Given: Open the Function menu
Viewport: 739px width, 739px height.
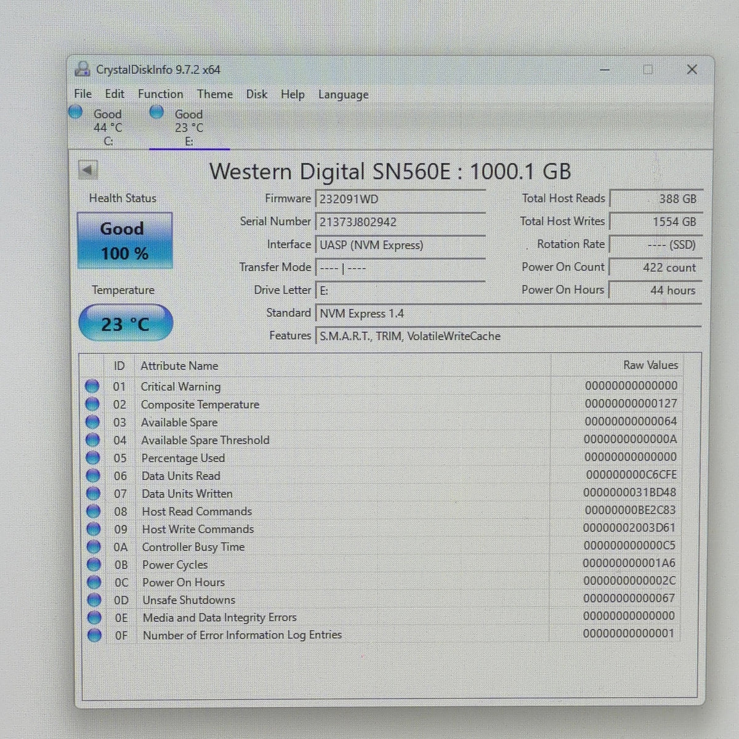Looking at the screenshot, I should [x=161, y=94].
